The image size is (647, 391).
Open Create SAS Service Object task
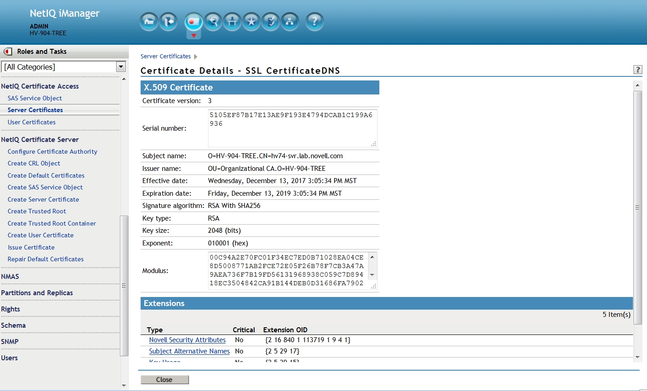click(x=45, y=187)
